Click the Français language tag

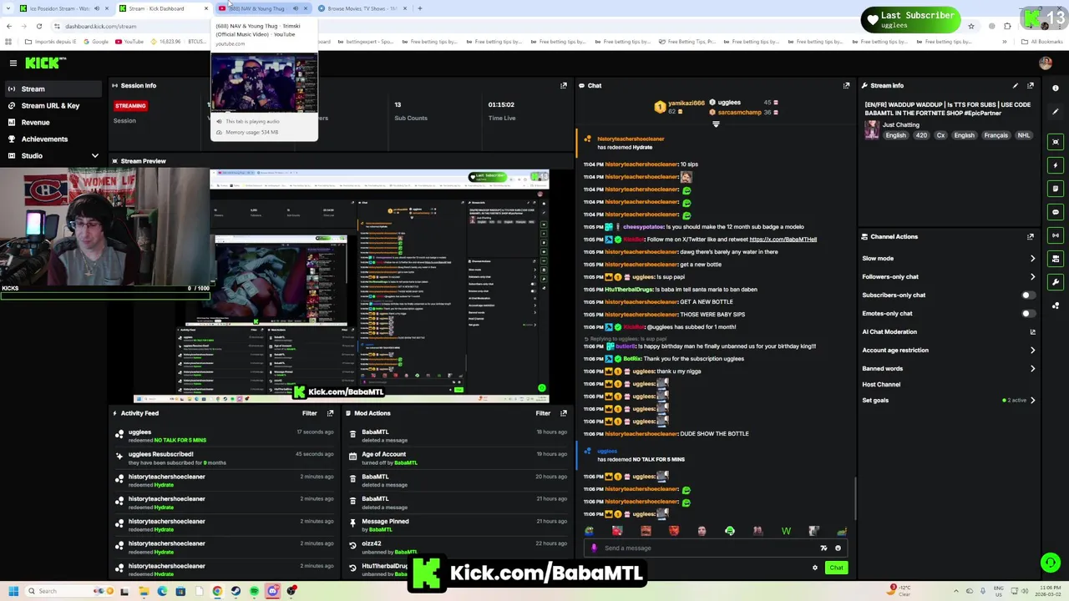[x=996, y=135]
